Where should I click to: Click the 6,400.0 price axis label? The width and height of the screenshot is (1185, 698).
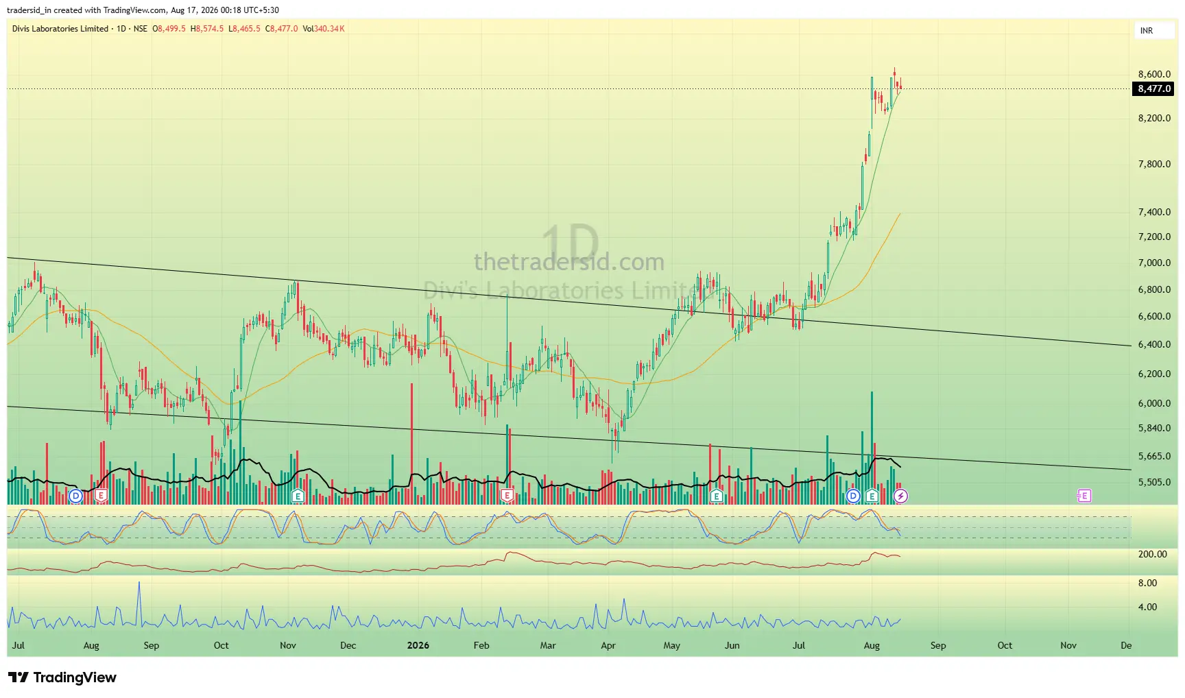pos(1154,344)
